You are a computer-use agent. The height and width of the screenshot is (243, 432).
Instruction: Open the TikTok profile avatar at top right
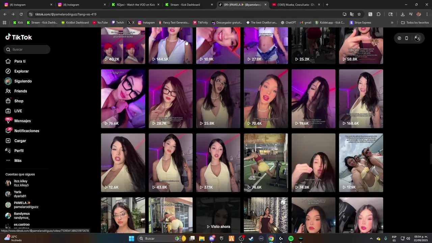click(417, 38)
